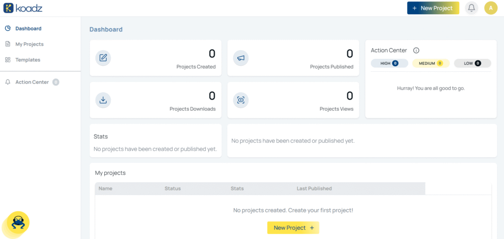
Task: Click the yellow New Project + button
Action: 293,228
